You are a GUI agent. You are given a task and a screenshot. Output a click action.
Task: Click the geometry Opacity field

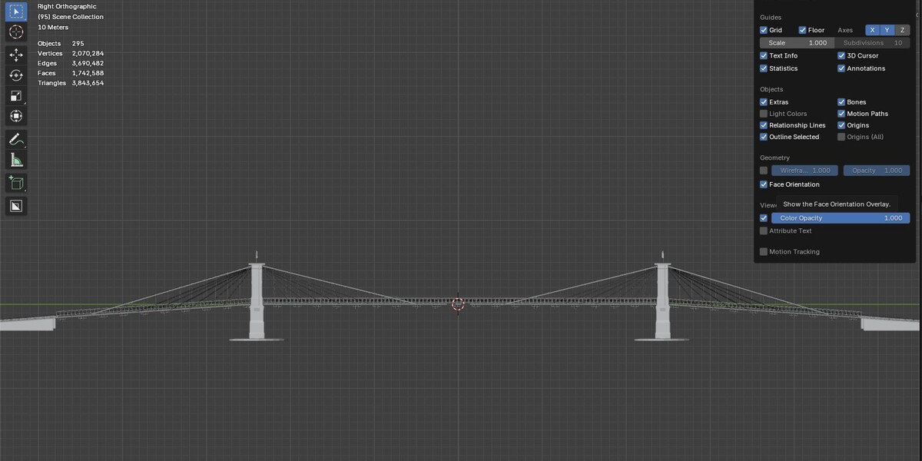point(877,171)
